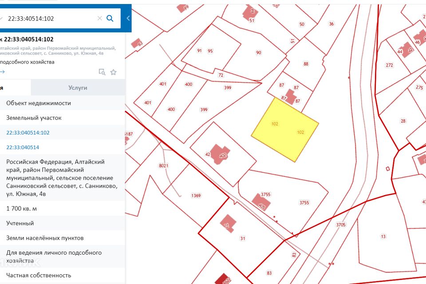
Task: Click parcel labeled 31
Action: (242, 238)
